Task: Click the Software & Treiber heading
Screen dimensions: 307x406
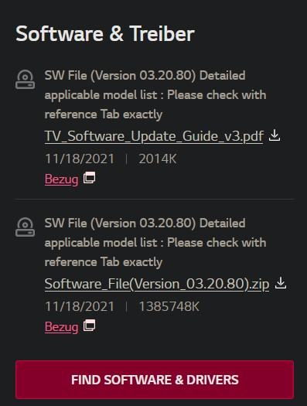Action: (x=105, y=34)
